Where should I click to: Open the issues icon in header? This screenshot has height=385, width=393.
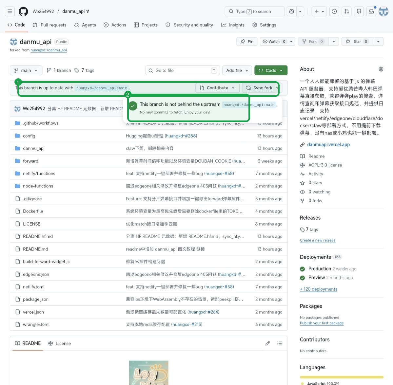(334, 11)
